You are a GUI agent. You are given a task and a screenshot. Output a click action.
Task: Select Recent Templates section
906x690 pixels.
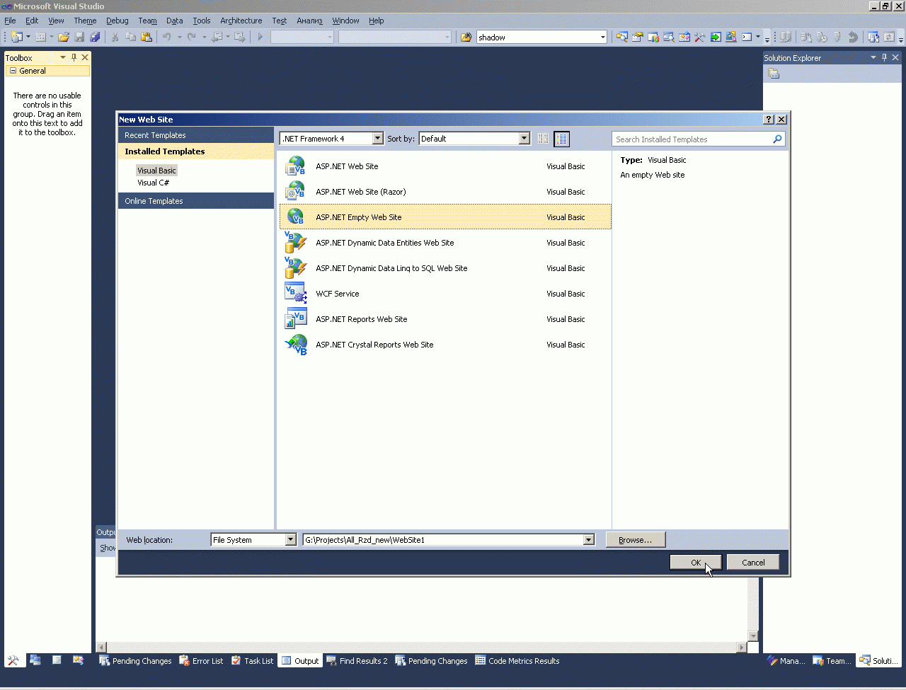[196, 135]
